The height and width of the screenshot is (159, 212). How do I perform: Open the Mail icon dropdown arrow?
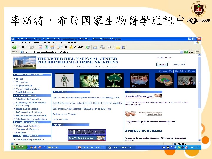point(98,47)
